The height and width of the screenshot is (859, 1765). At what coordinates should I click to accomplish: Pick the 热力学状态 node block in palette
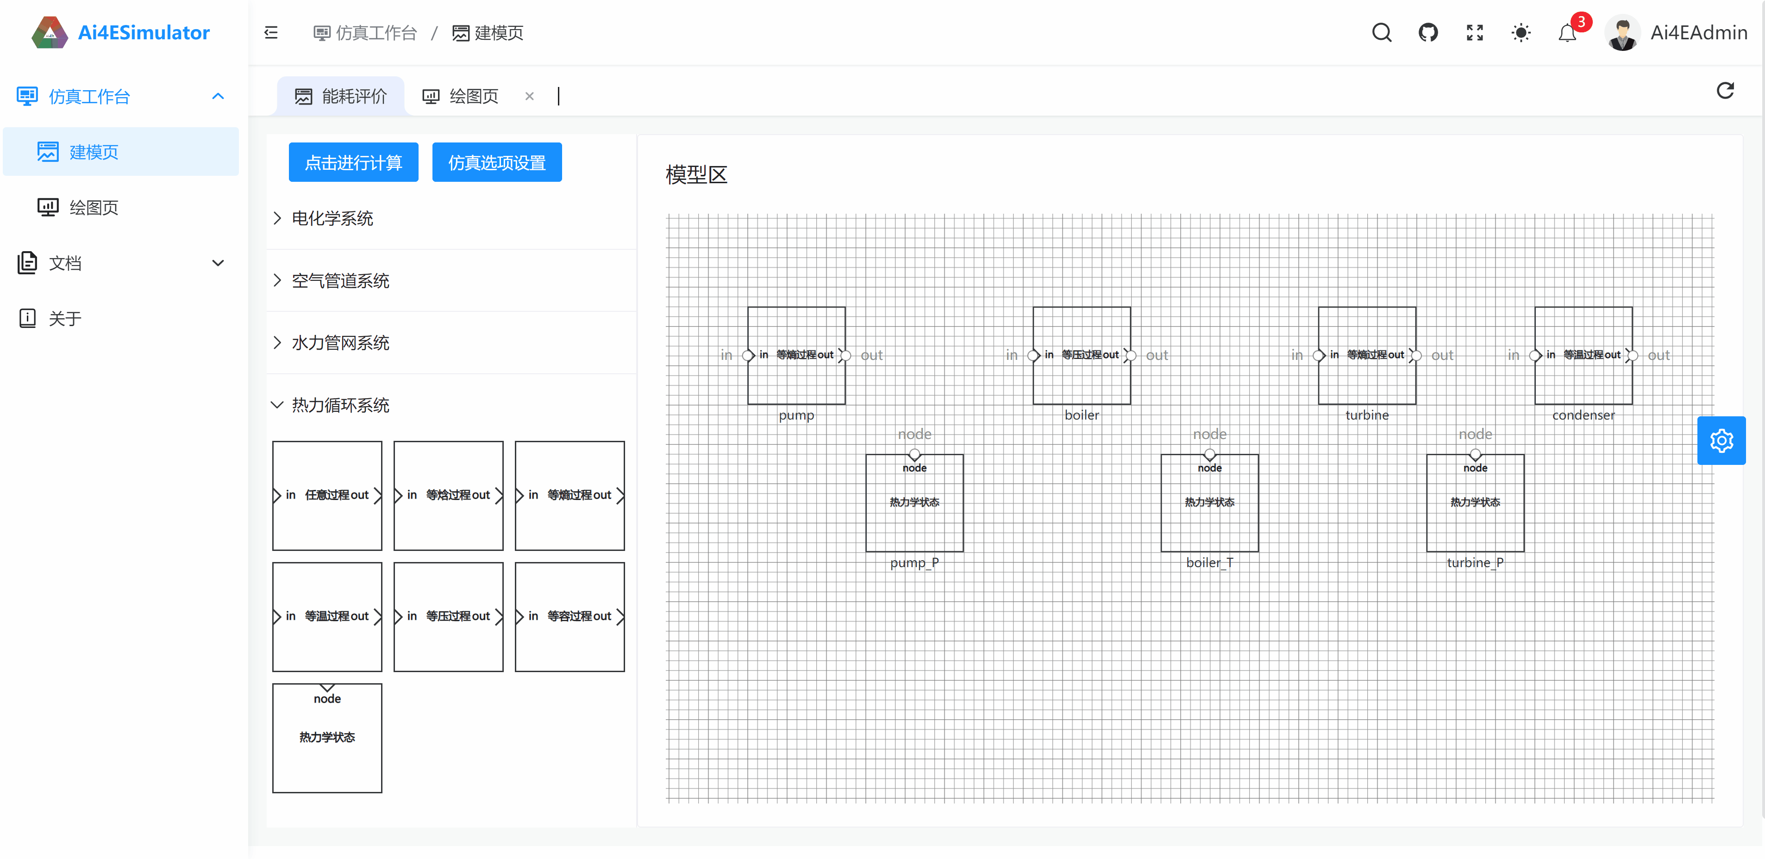point(327,737)
